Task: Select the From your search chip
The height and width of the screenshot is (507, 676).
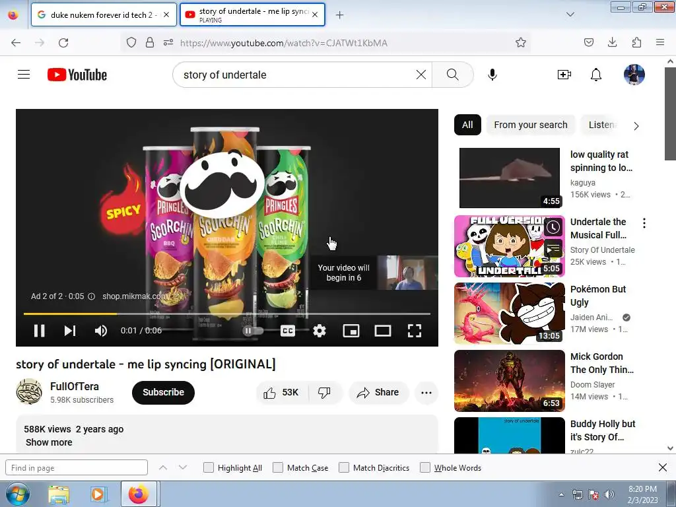Action: 531,125
